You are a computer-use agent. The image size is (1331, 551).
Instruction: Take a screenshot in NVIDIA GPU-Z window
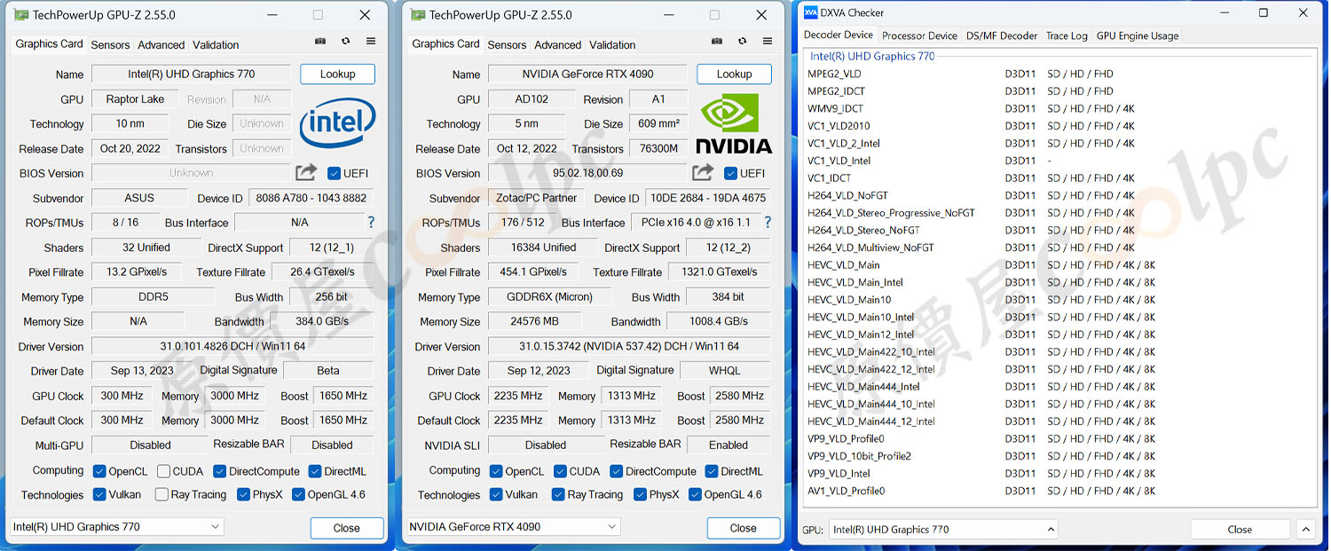point(716,42)
